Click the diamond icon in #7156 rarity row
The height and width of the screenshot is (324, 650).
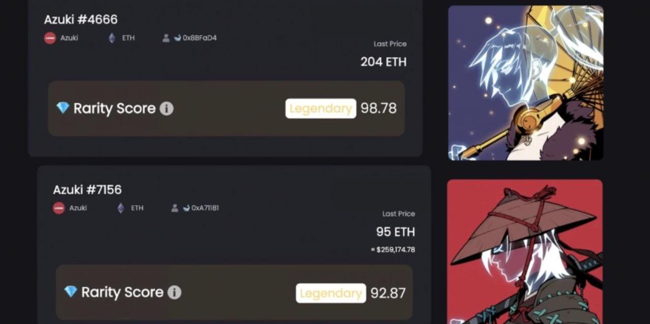(x=71, y=291)
